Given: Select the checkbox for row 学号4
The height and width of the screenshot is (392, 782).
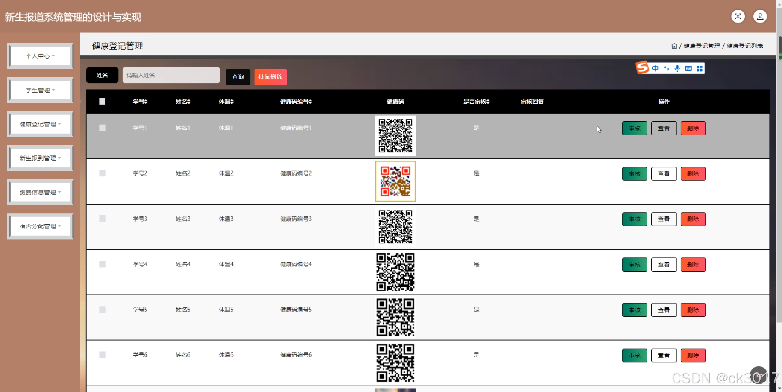Looking at the screenshot, I should tap(103, 264).
